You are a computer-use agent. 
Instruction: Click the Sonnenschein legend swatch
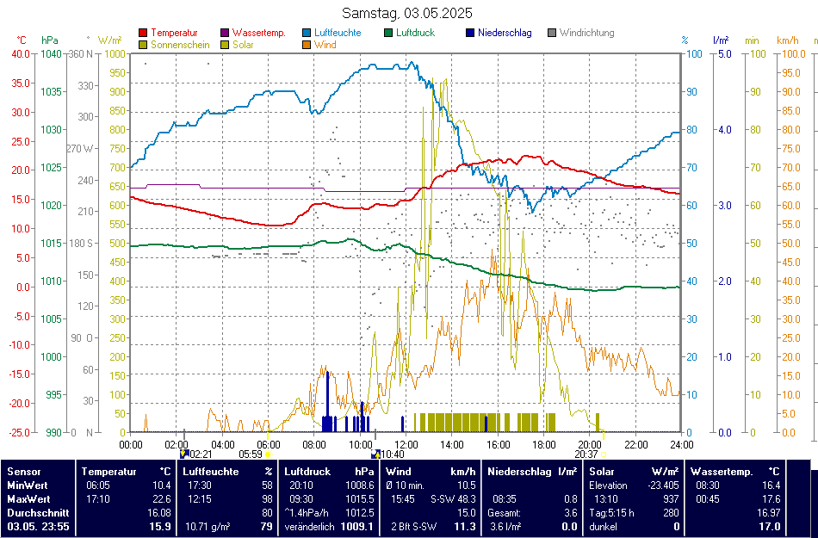point(143,45)
